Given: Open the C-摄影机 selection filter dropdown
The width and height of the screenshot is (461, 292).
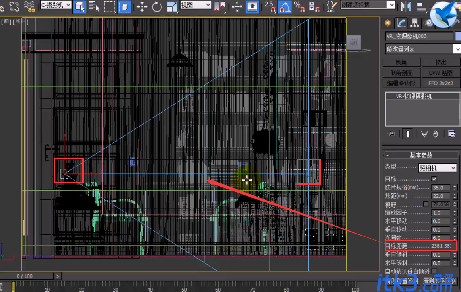Looking at the screenshot, I should point(56,5).
